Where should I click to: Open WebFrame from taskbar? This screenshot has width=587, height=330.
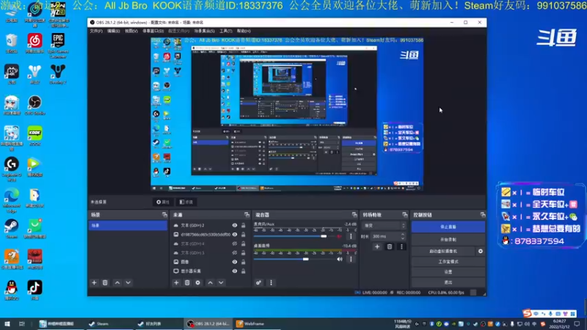(x=258, y=323)
